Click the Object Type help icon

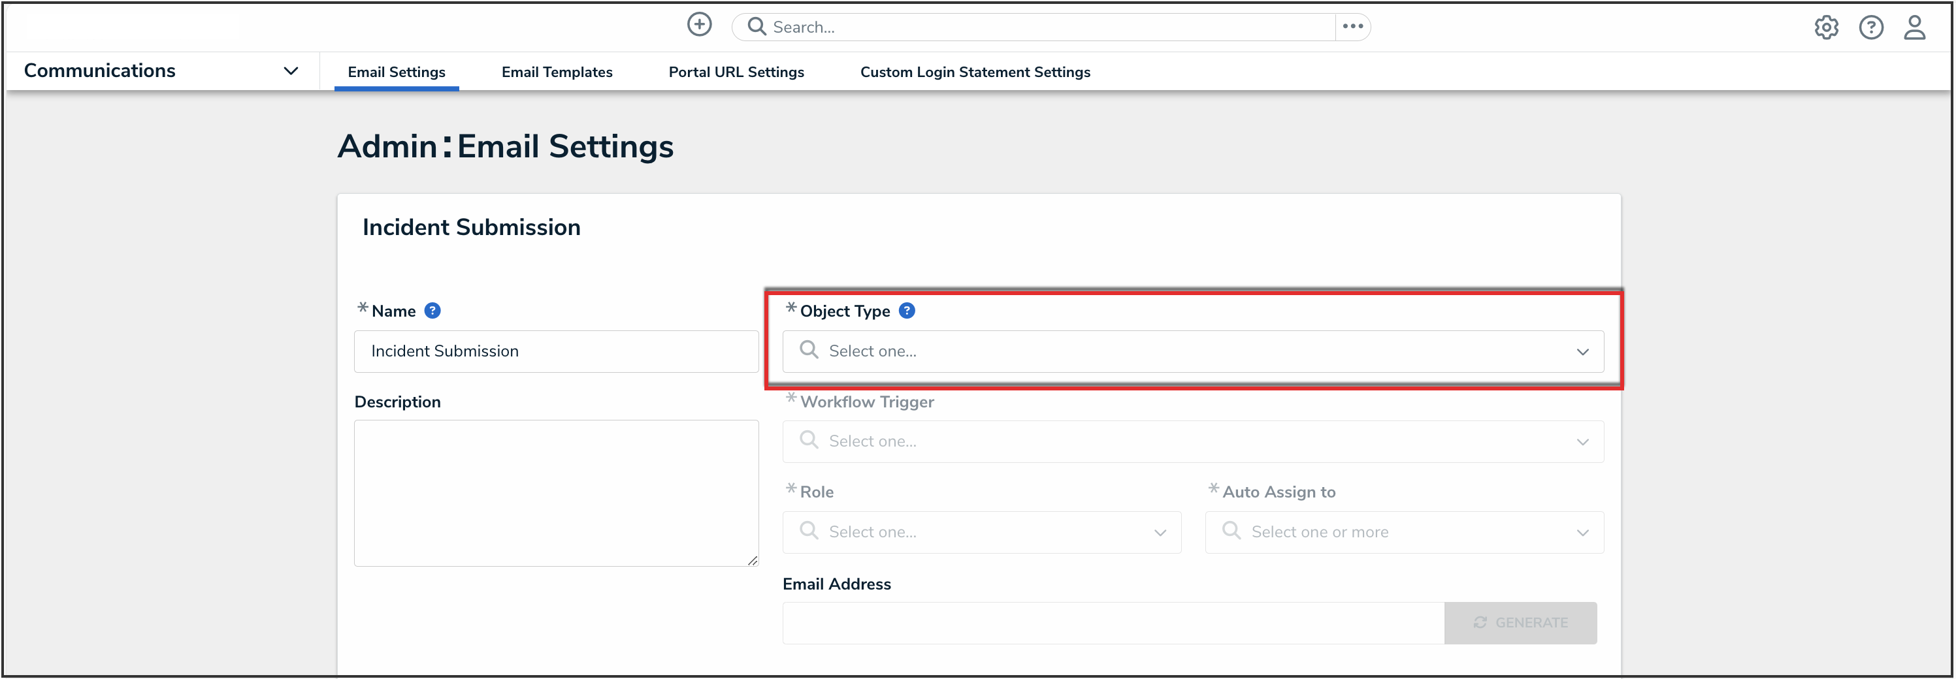pos(907,311)
